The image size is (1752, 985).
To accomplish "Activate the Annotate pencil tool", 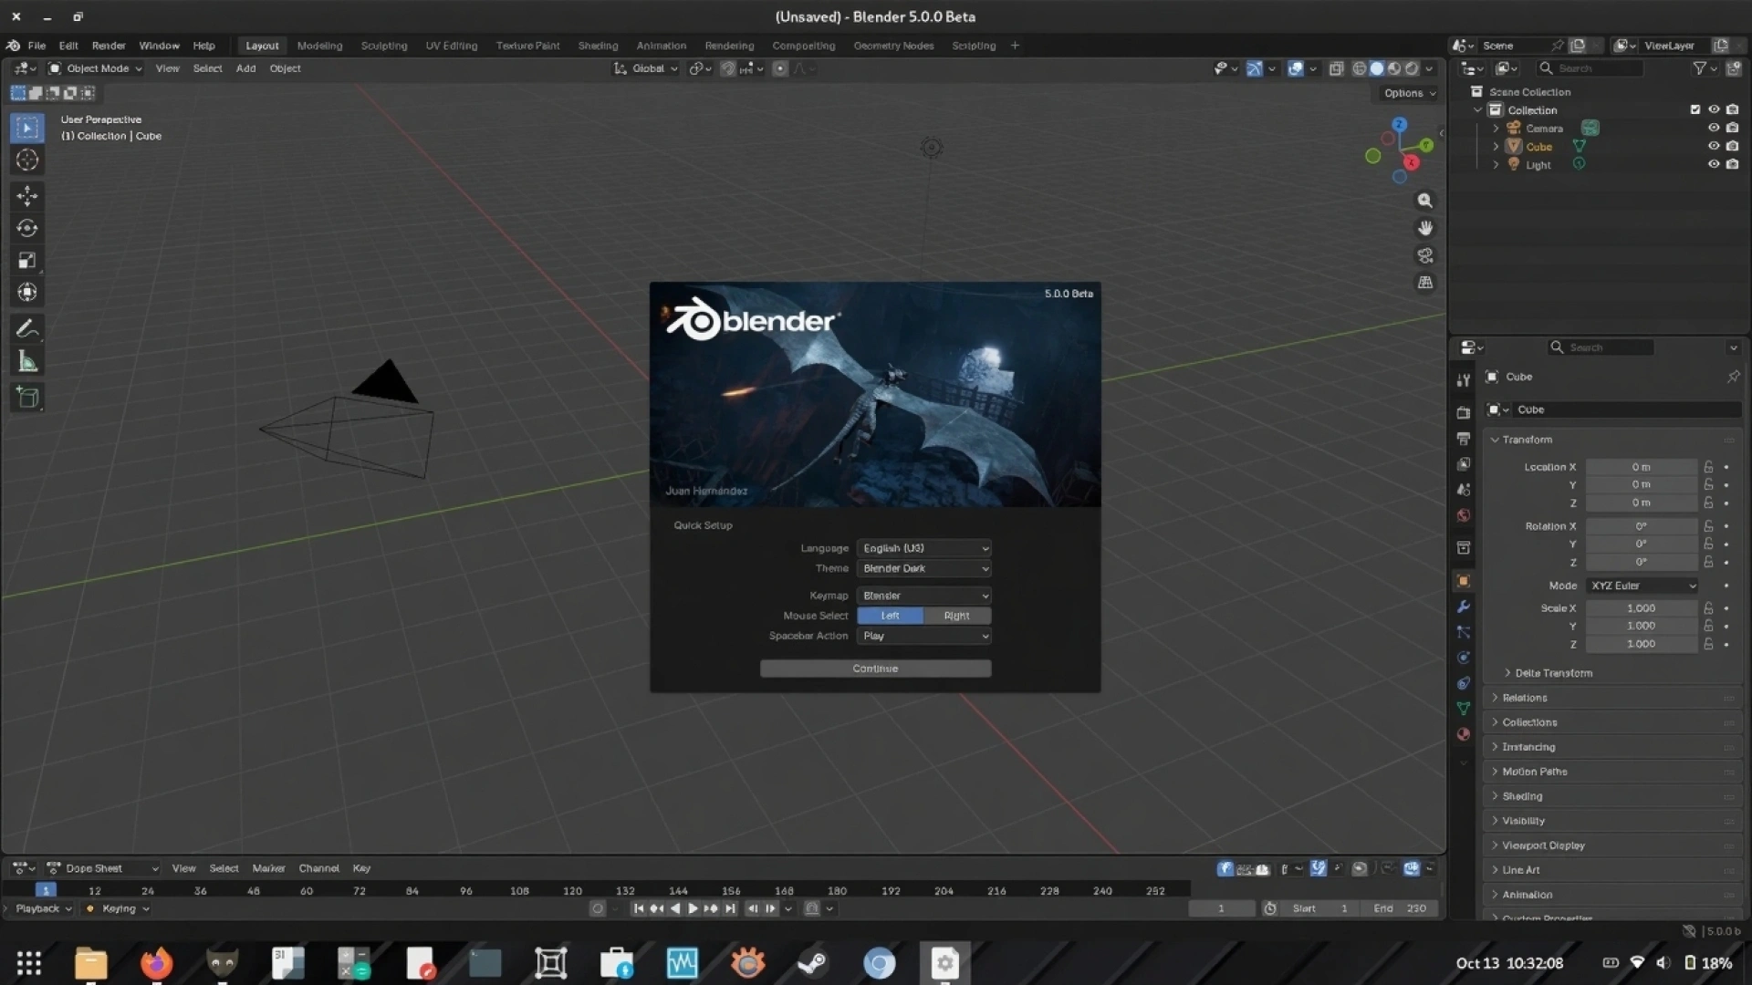I will [x=27, y=328].
